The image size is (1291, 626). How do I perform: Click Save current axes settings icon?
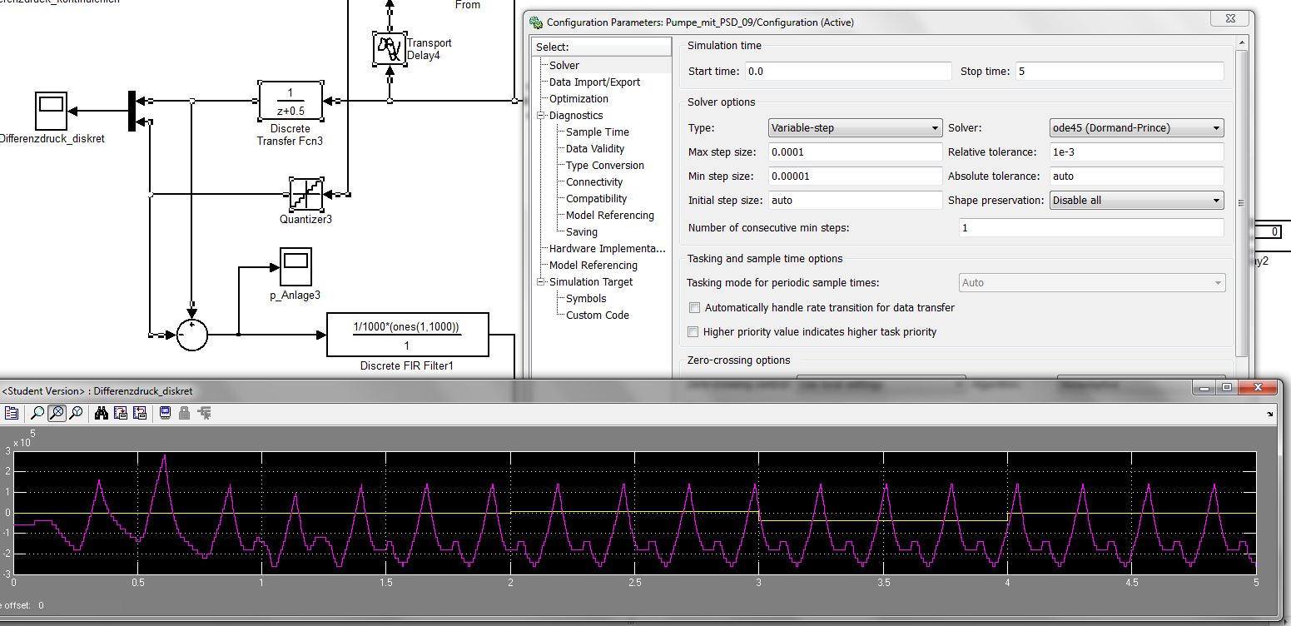121,412
